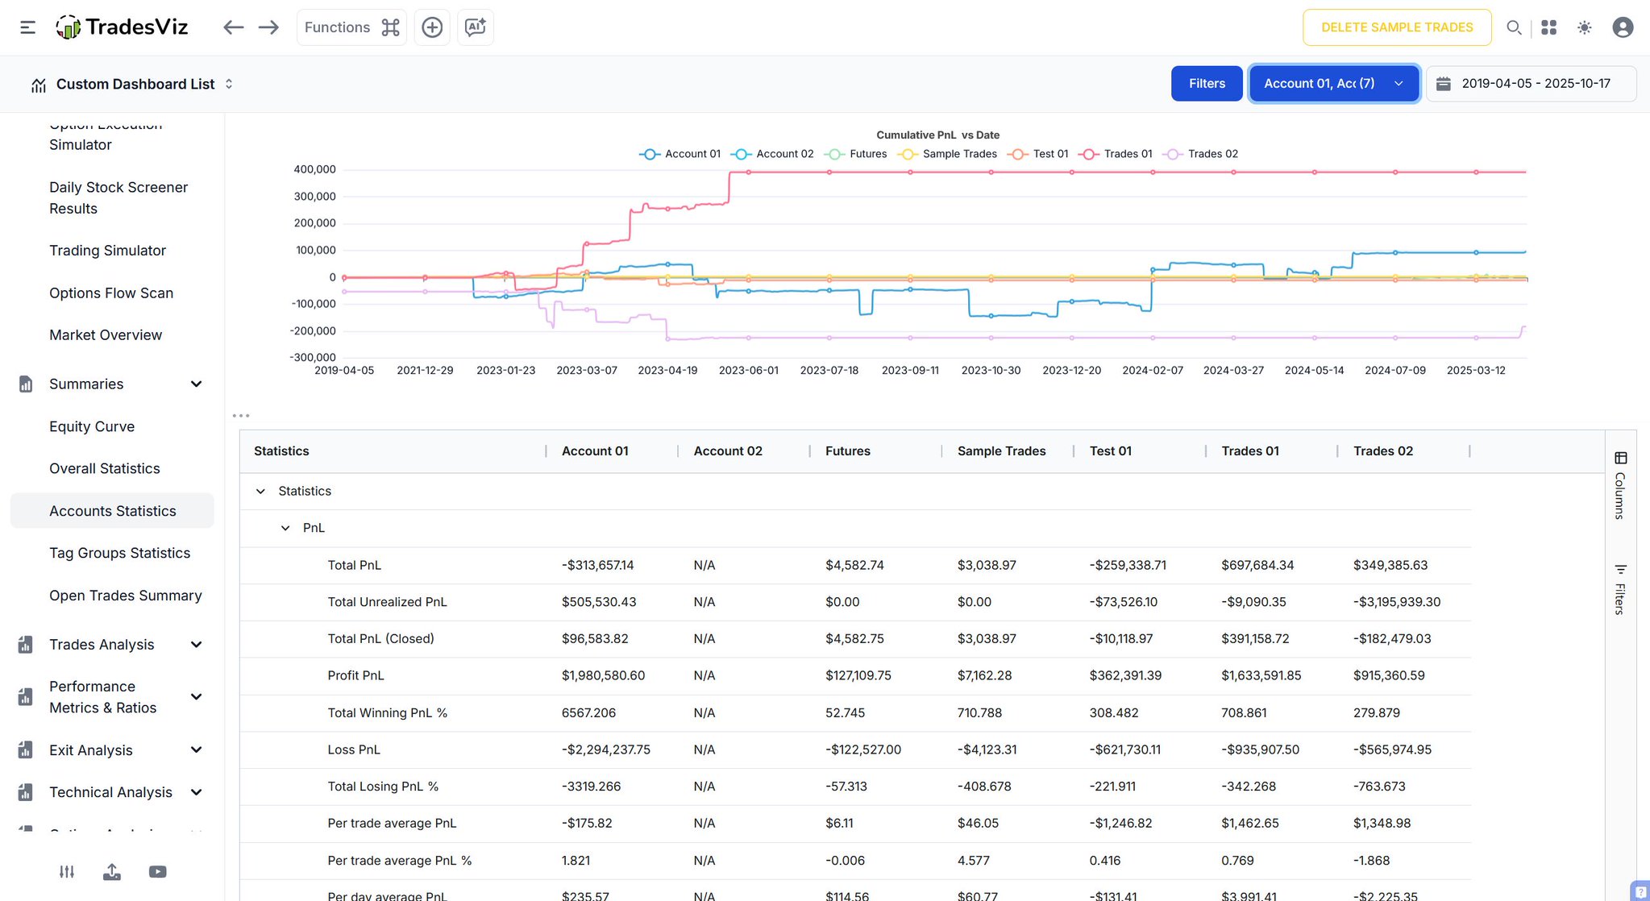Click the add new plus icon
Image resolution: width=1650 pixels, height=901 pixels.
pos(432,27)
